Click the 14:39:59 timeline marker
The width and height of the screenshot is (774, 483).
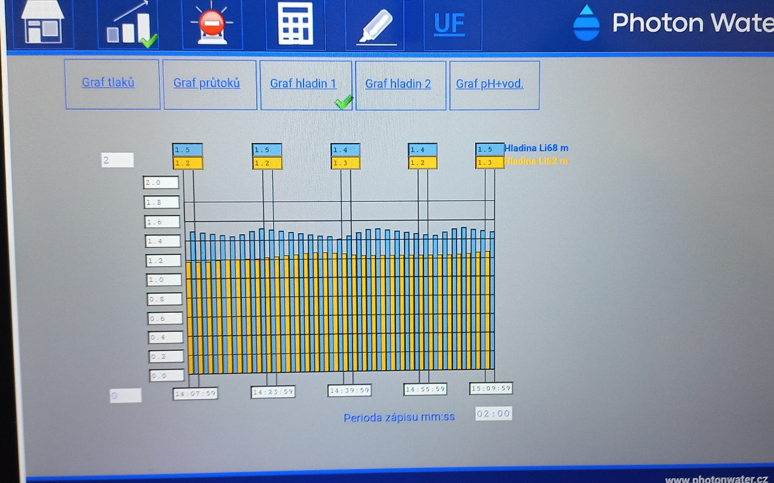point(349,391)
